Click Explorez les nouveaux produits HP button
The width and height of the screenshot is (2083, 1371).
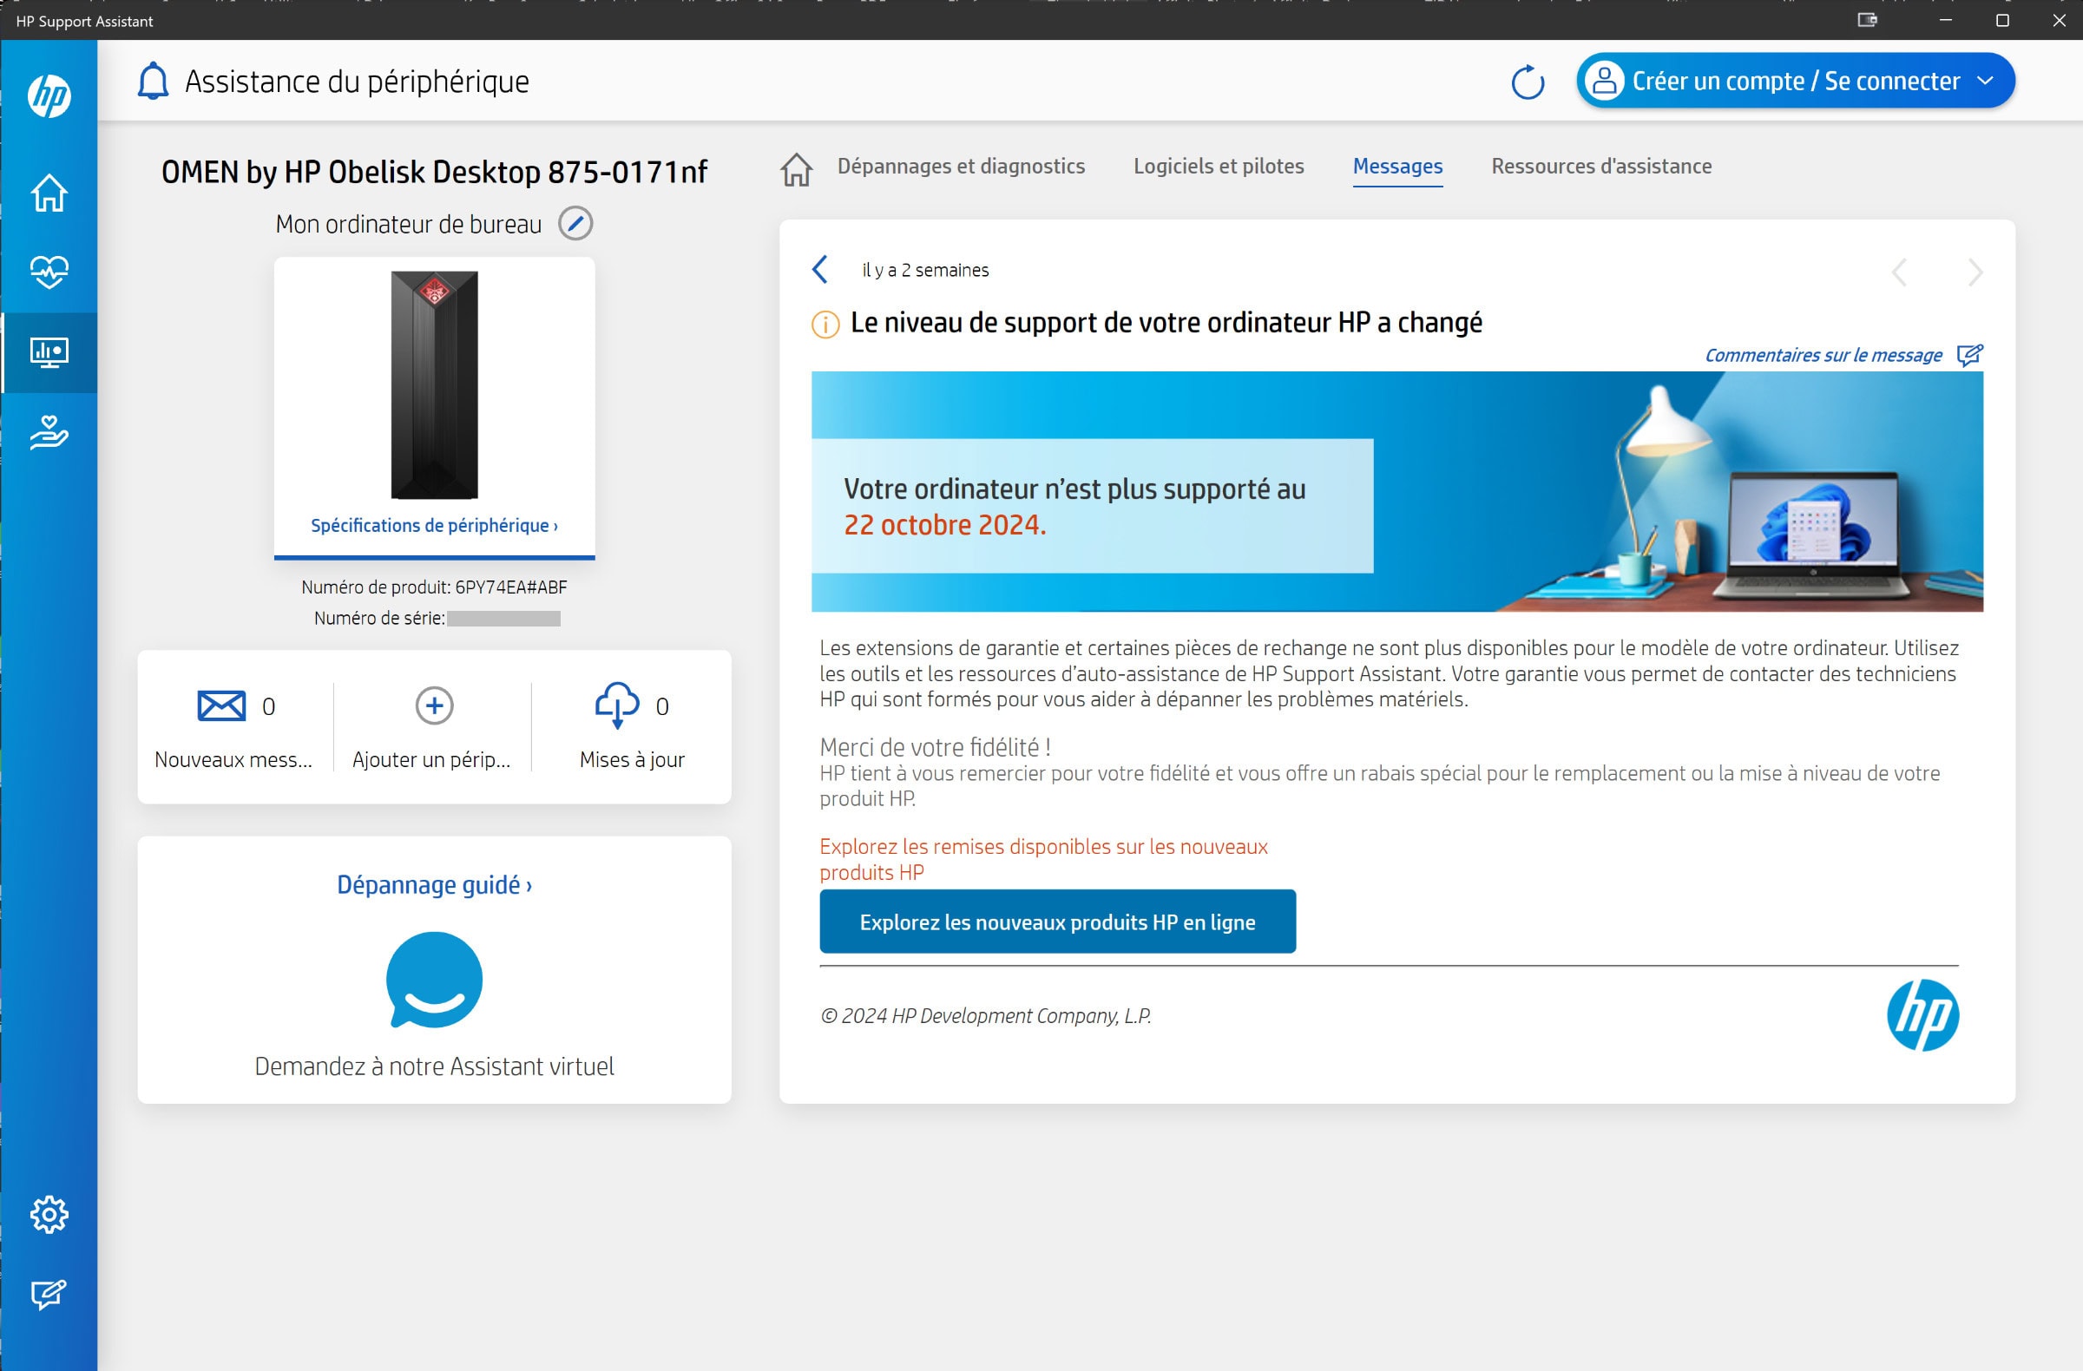(x=1057, y=922)
